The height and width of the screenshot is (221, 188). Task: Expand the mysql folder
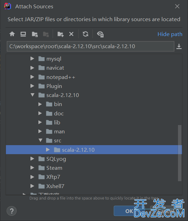point(32,59)
